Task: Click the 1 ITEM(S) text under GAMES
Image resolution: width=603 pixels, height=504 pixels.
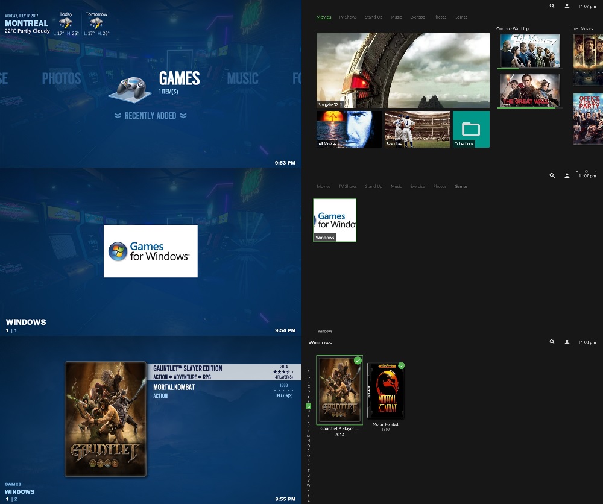Action: pyautogui.click(x=168, y=92)
